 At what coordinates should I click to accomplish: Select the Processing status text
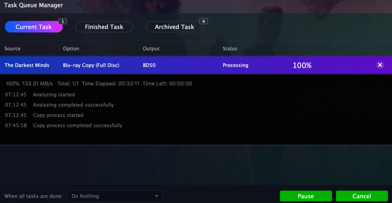point(235,65)
